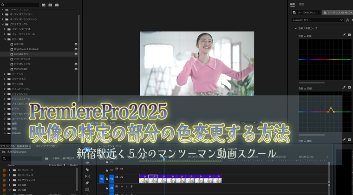
Task: Expand the 02 オーディオ bin
Action: coord(9,175)
